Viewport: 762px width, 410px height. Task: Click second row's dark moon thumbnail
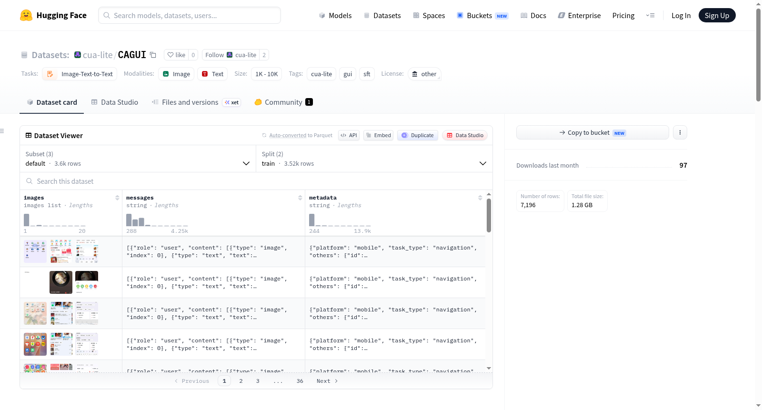pyautogui.click(x=87, y=282)
